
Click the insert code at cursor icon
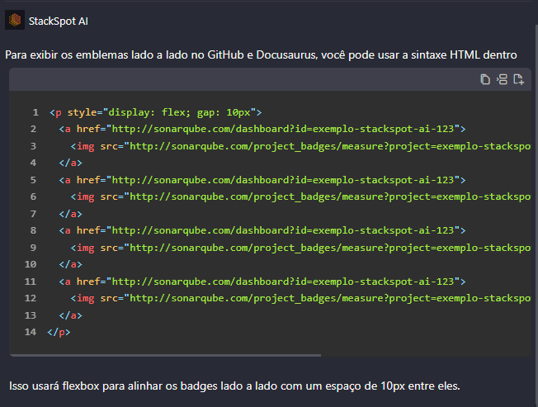point(502,79)
